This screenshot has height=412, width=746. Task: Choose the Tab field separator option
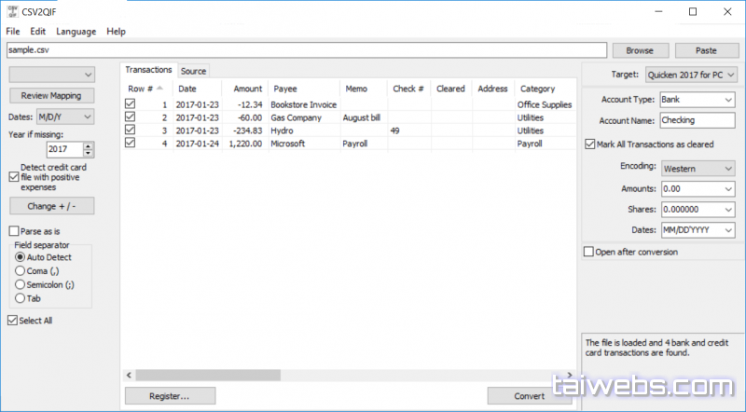tap(21, 298)
